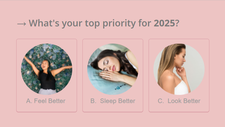Viewport: 225px width, 127px height.
Task: Select the C. Look Better card
Action: pos(179,75)
